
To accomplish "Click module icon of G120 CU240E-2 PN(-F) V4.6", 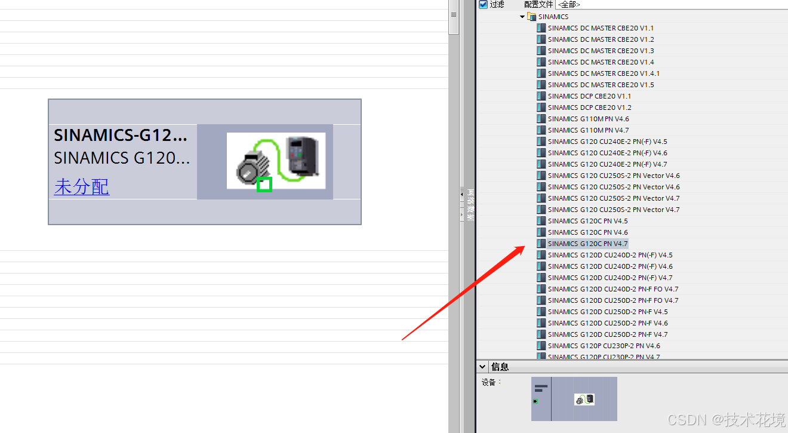I will 541,153.
